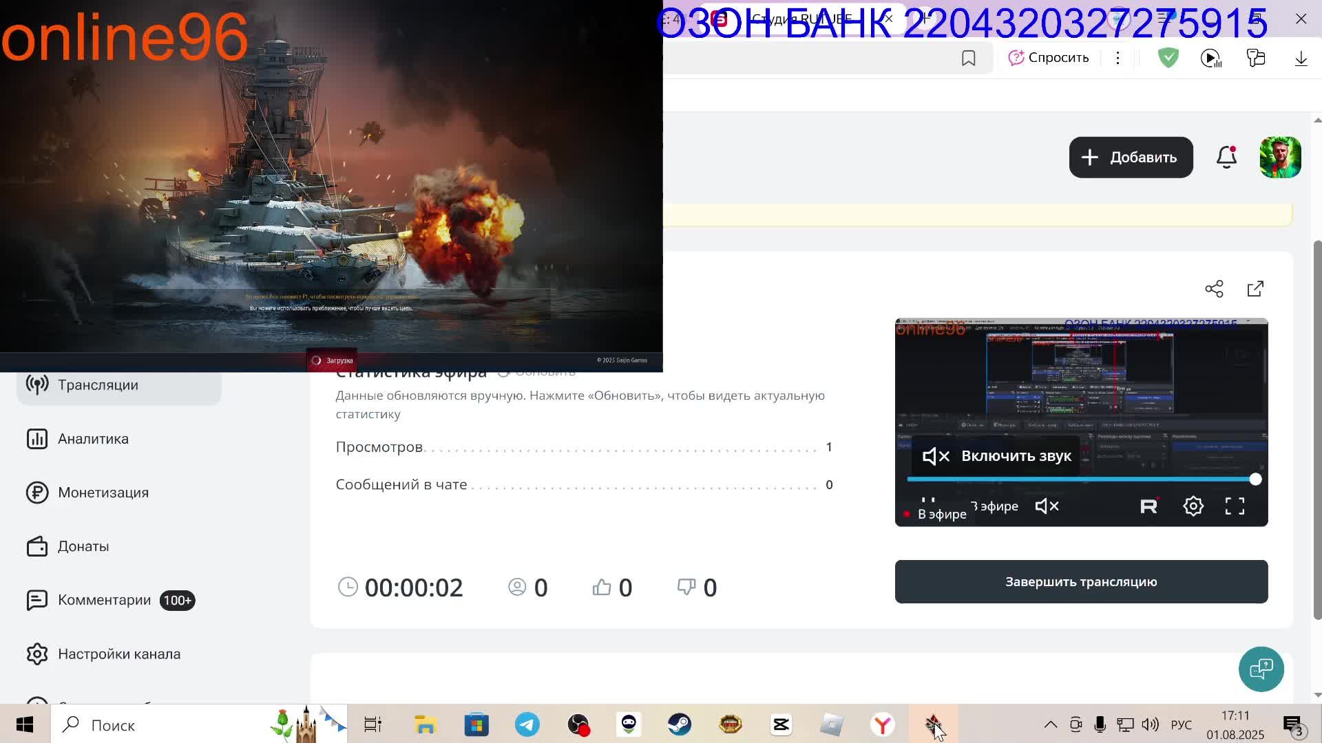Open Настройки канала in the sidebar

pyautogui.click(x=119, y=654)
